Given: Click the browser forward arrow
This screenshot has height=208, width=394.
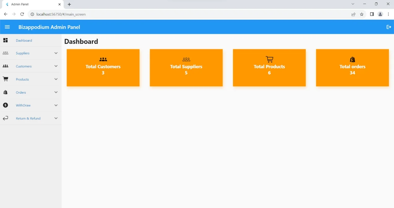Looking at the screenshot, I should click(14, 14).
